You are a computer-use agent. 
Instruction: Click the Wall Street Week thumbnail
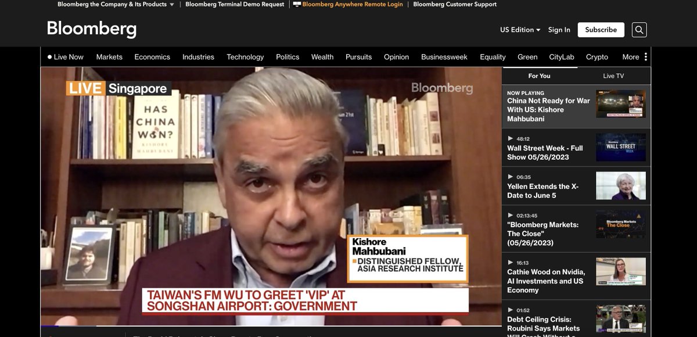click(x=621, y=148)
